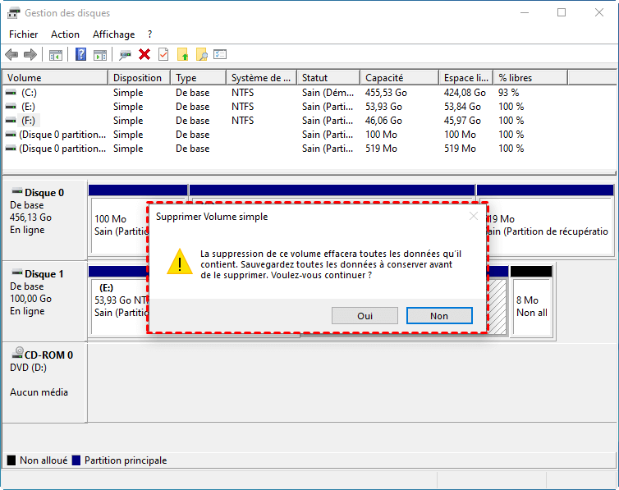Click the blue Partition principale legend swatch
Screen dimensions: 619x490
(76, 460)
